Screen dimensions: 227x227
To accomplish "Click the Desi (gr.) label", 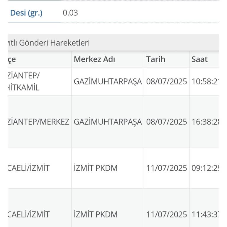I will pos(26,13).
